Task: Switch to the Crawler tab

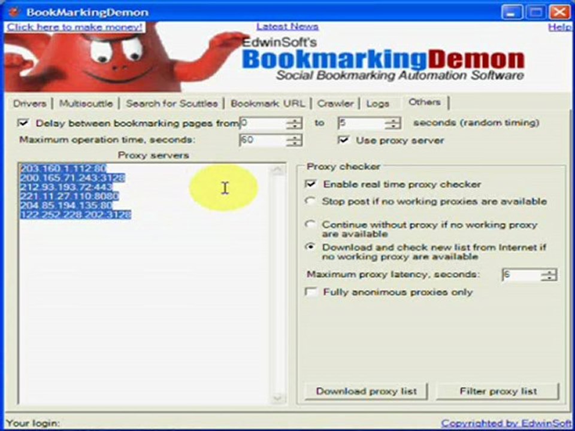Action: pyautogui.click(x=335, y=104)
